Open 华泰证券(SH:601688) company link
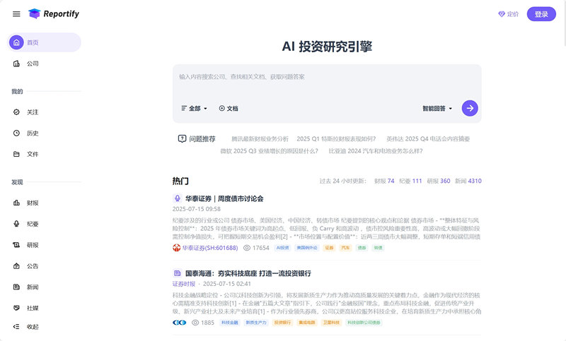Screen dimensions: 566x341 pos(209,248)
